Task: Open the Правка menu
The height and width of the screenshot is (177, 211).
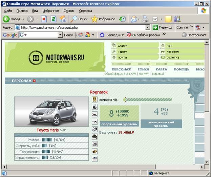Action: pyautogui.click(x=22, y=11)
